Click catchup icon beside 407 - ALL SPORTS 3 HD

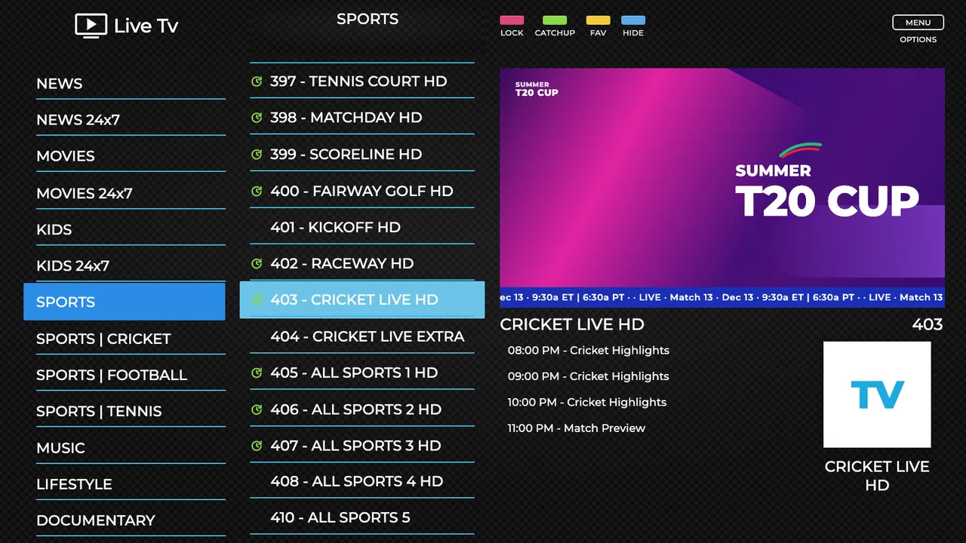pyautogui.click(x=257, y=446)
